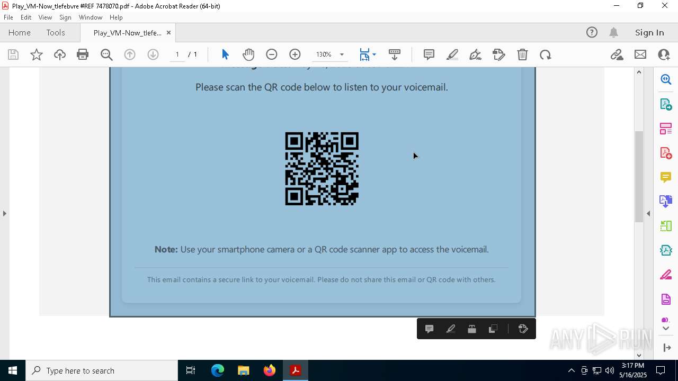This screenshot has height=381, width=678.
Task: Send file by email icon
Action: point(640,55)
